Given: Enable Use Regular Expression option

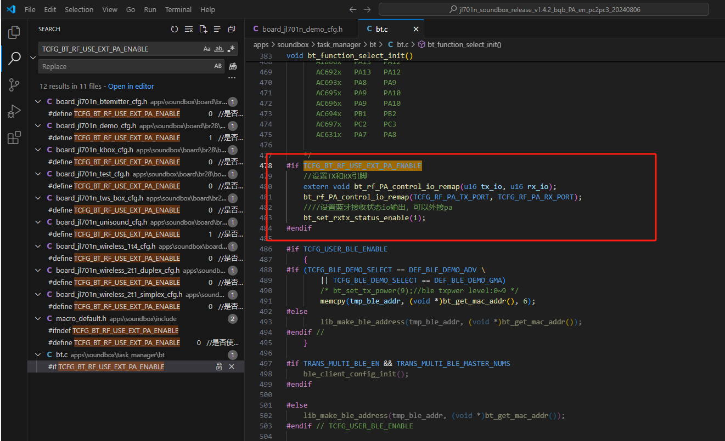Looking at the screenshot, I should tap(231, 49).
